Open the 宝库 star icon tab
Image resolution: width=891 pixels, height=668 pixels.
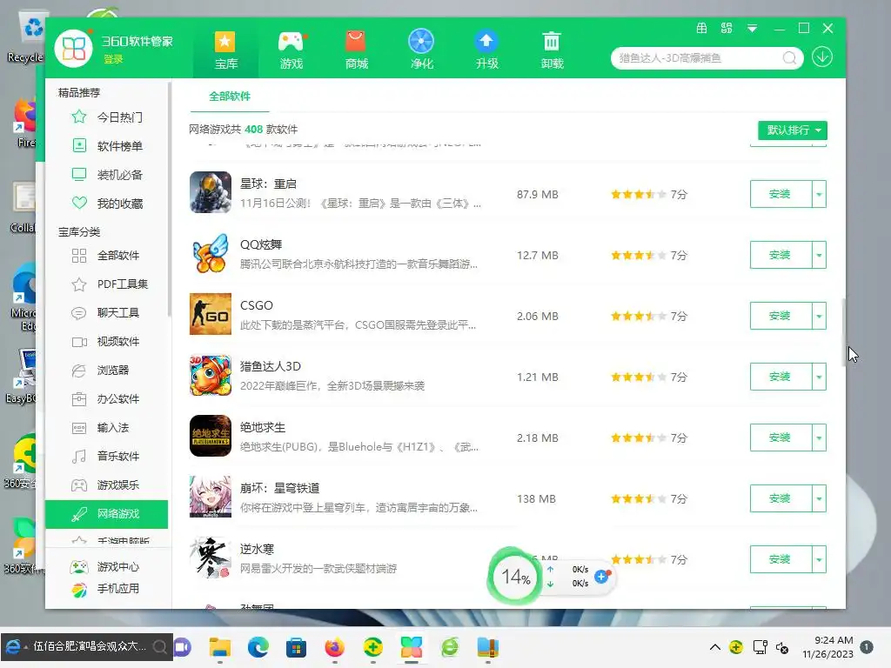225,50
